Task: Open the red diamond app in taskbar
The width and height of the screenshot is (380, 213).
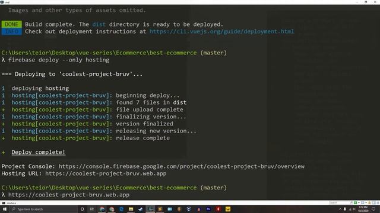Action: click(x=218, y=209)
